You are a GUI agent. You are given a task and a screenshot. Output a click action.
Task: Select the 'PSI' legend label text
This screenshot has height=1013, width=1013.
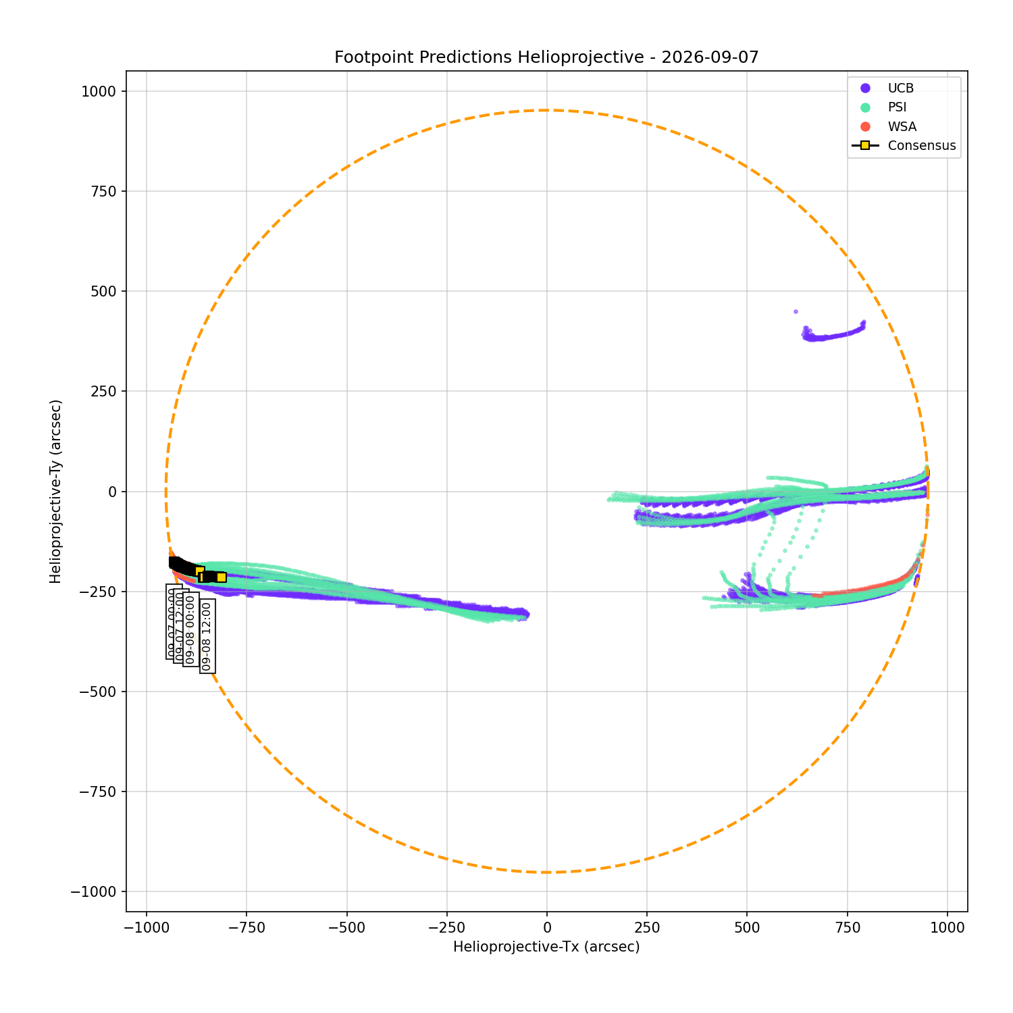[x=898, y=107]
